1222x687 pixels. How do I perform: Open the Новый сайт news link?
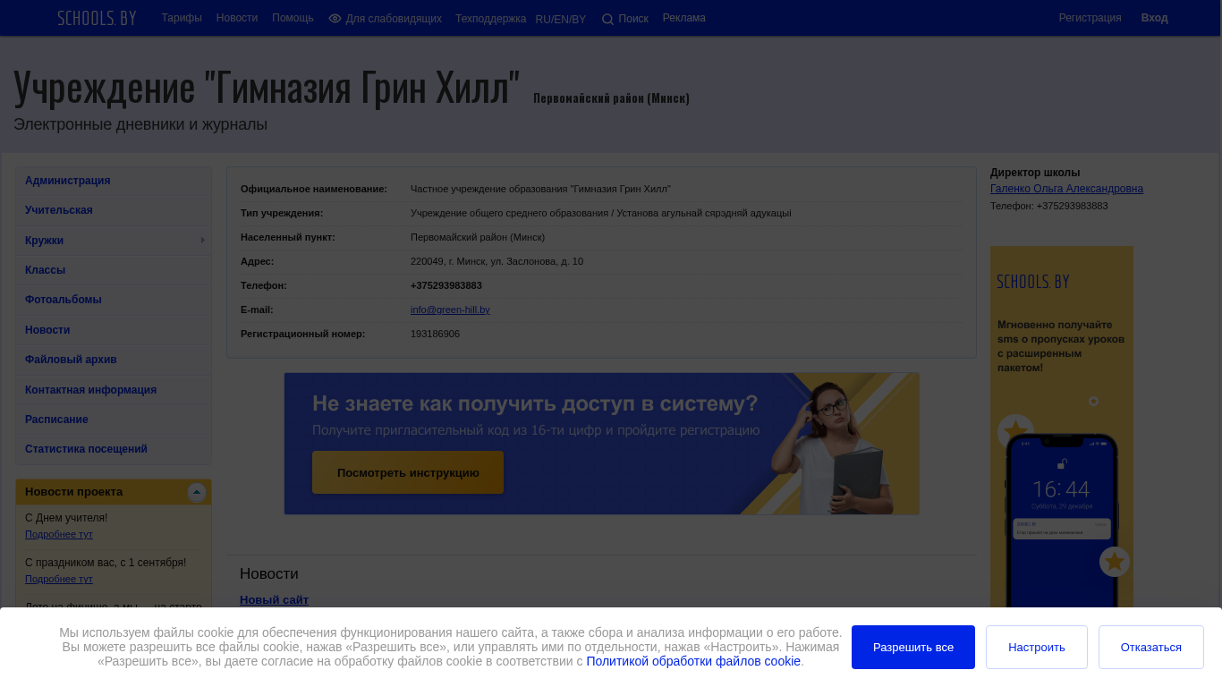(x=274, y=599)
